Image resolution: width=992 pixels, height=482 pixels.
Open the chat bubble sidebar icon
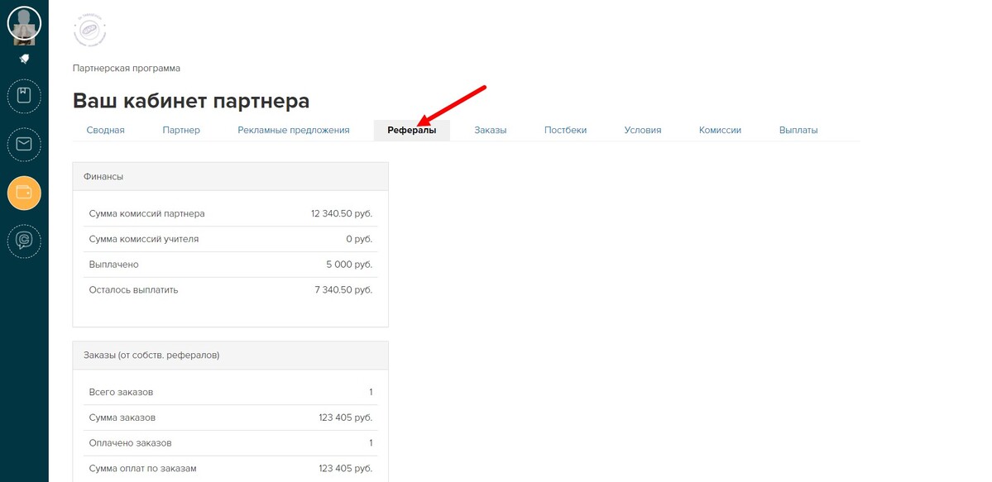tap(24, 241)
